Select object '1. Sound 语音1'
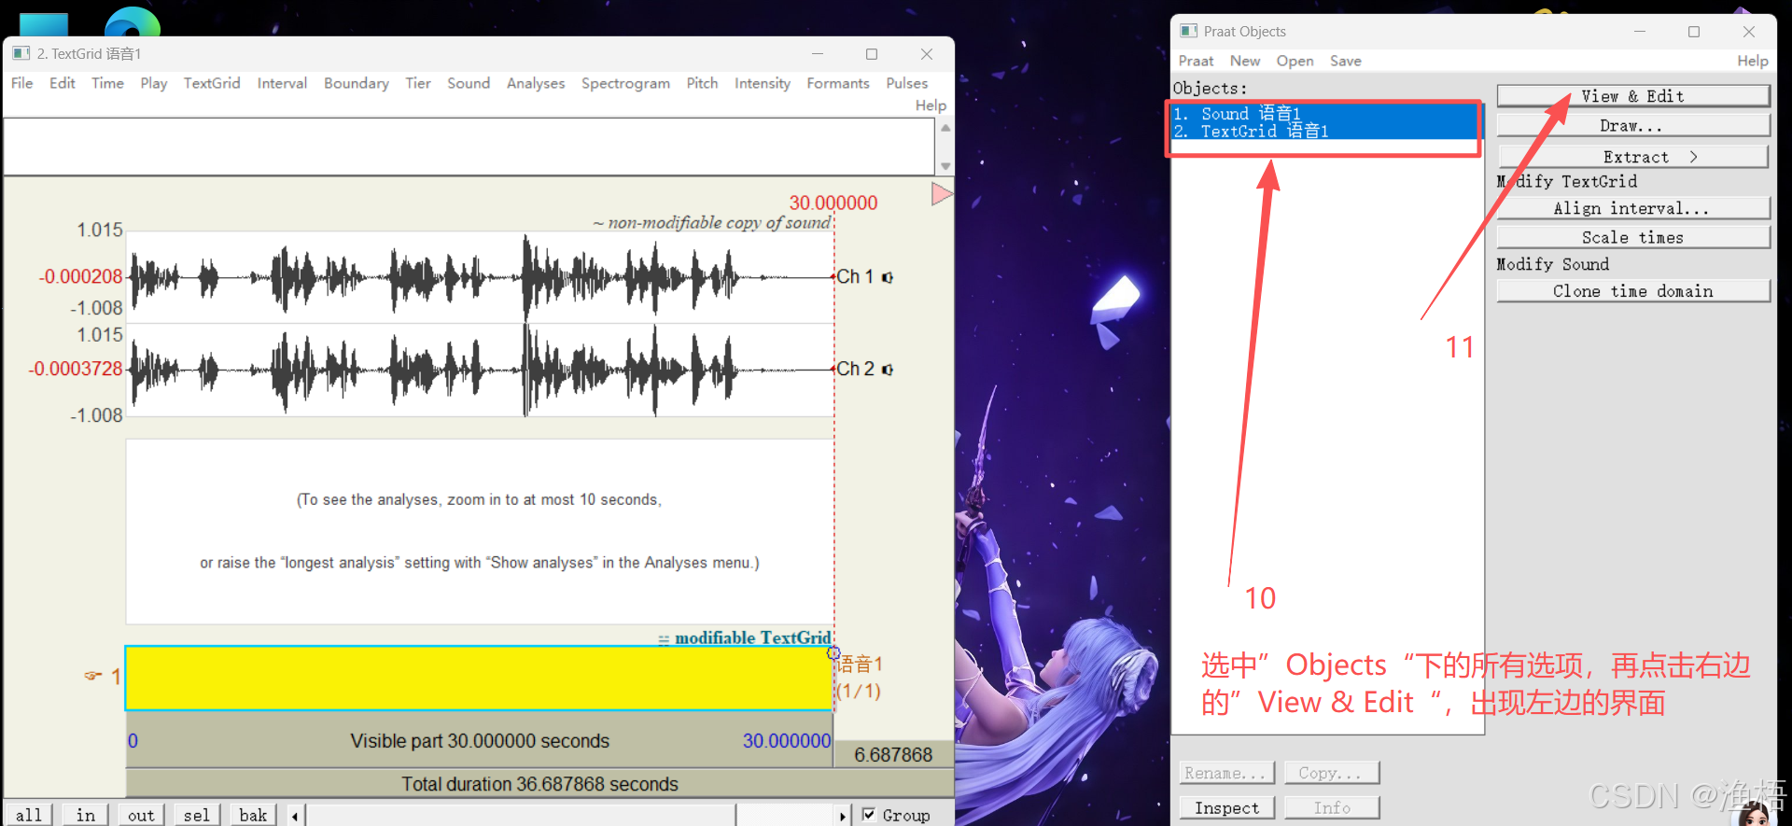The image size is (1792, 826). [1325, 113]
